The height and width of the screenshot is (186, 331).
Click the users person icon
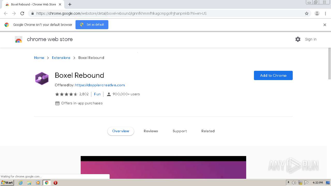(x=109, y=94)
